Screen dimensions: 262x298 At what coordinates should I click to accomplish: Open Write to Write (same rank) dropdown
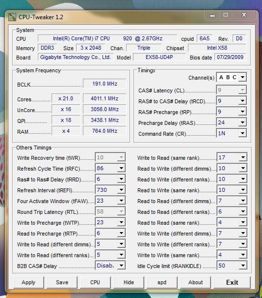click(x=232, y=255)
